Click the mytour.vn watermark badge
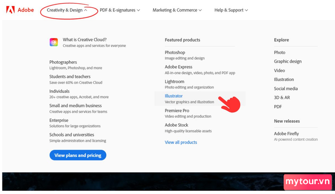 pos(308,182)
